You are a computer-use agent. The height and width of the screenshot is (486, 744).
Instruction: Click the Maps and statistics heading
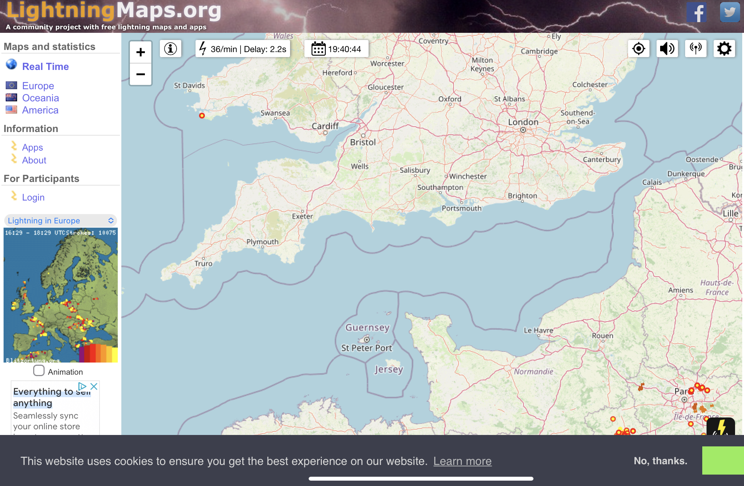pyautogui.click(x=50, y=47)
